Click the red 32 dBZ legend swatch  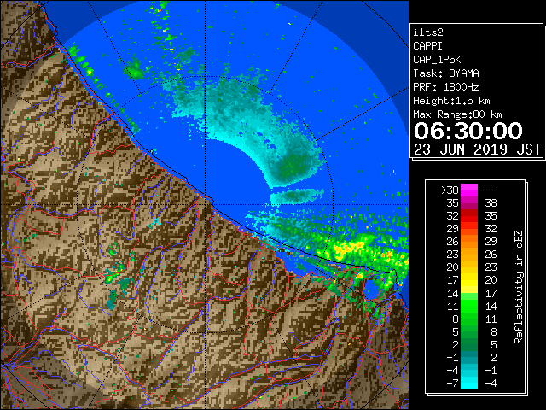tap(469, 216)
